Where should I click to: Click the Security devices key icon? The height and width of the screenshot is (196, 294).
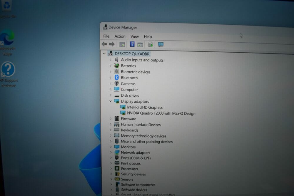tap(117, 174)
